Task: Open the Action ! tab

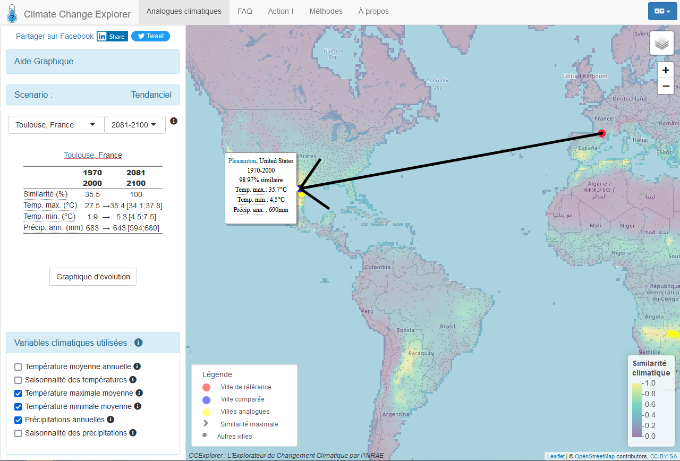Action: pyautogui.click(x=281, y=11)
